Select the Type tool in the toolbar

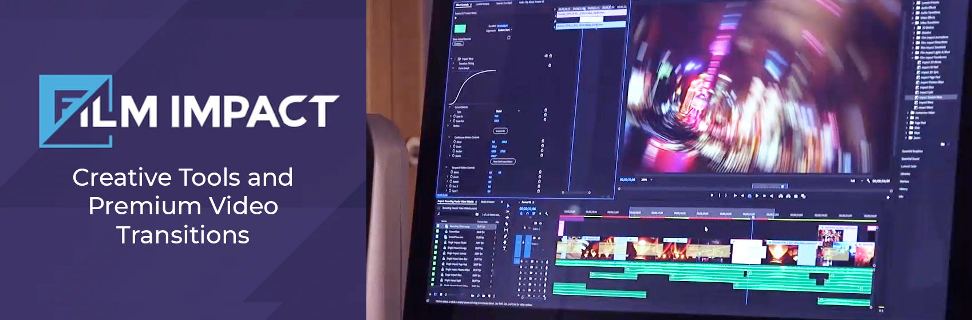coord(504,249)
